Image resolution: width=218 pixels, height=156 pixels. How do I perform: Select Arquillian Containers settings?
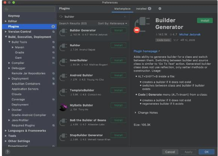(x=26, y=84)
